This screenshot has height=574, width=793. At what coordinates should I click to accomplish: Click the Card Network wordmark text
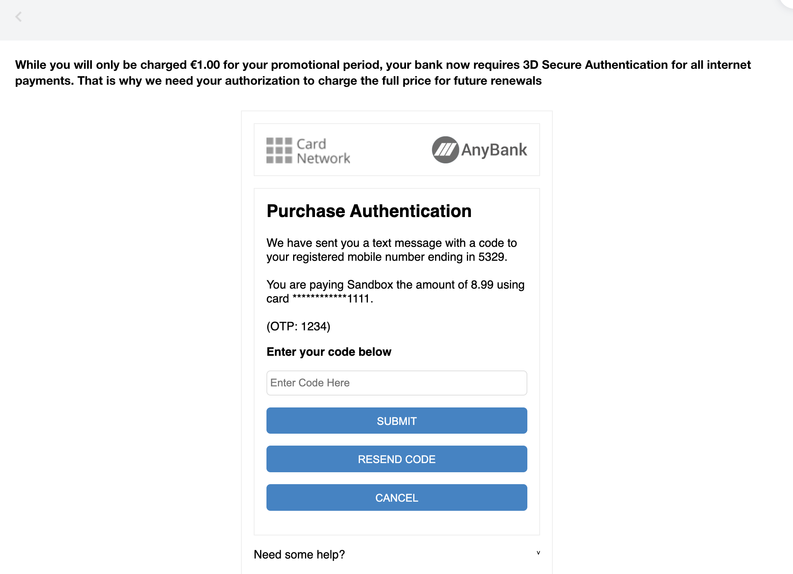(323, 151)
